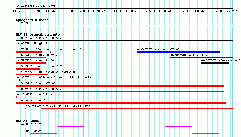The image size is (241, 137).
Task: Click the 63789.5k ruler position
Action: [199, 11]
